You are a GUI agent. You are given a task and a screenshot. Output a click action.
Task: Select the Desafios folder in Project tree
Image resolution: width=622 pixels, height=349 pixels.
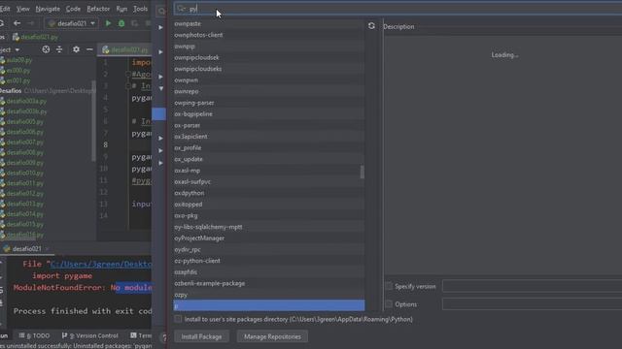pos(11,91)
